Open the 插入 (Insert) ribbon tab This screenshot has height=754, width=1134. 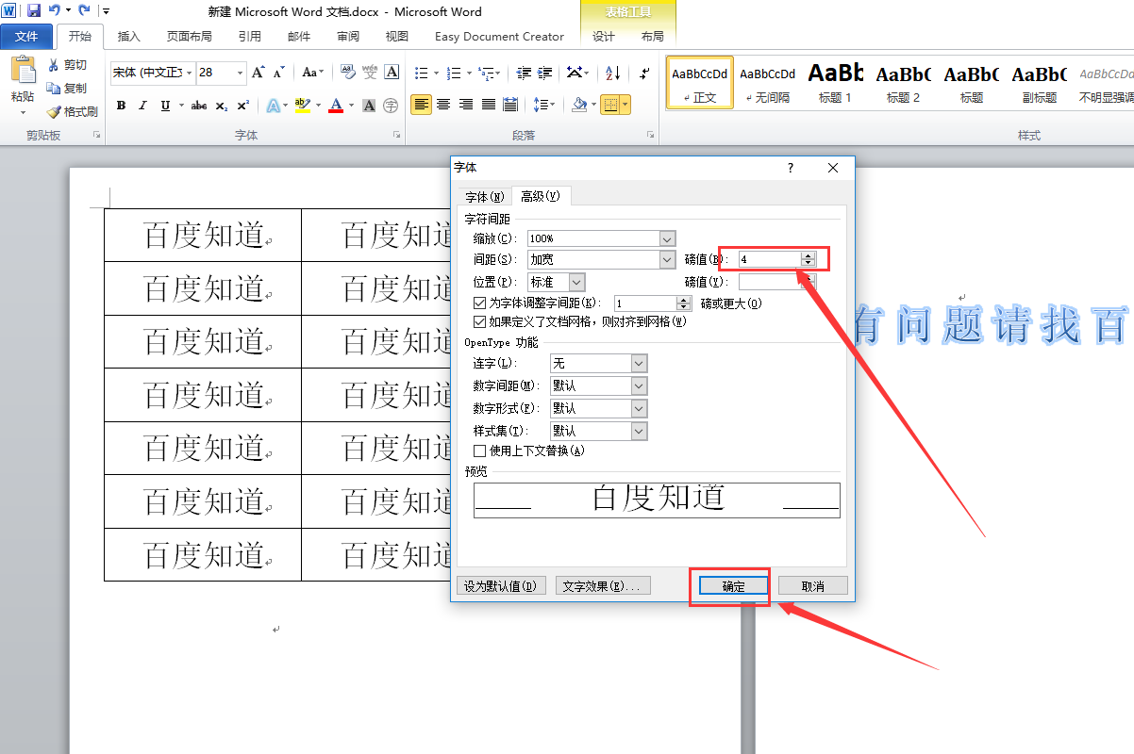[x=129, y=37]
